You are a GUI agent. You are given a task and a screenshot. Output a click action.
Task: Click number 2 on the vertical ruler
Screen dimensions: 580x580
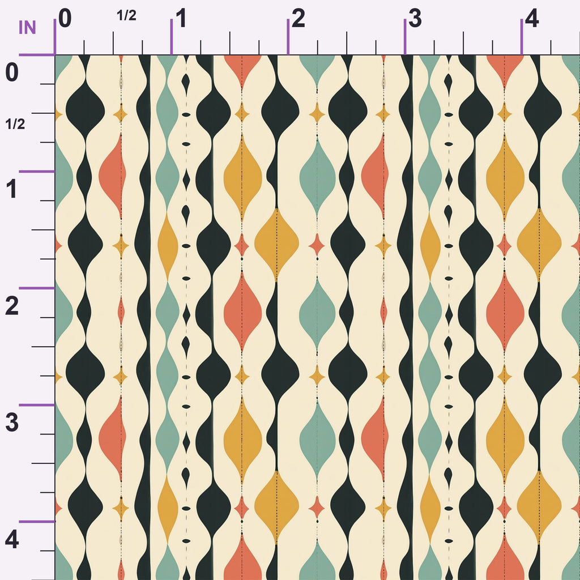[x=12, y=306]
